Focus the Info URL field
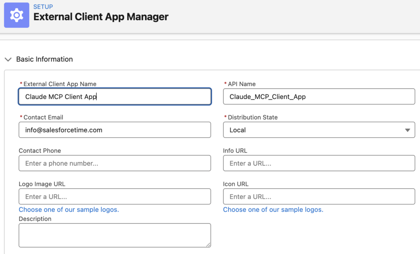Screen dimensions: 420x254 tap(319, 163)
